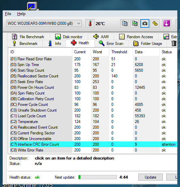Viewport: 180px width, 187px height.
Task: Switch to the Error Scan tab
Action: 111,44
